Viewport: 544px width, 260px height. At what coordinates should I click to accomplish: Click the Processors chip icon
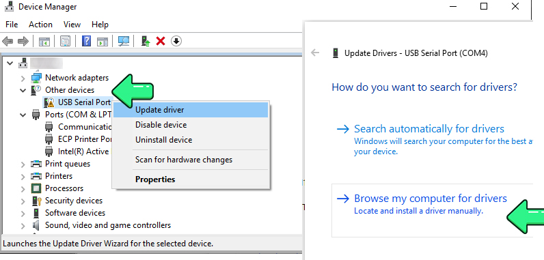tap(36, 188)
